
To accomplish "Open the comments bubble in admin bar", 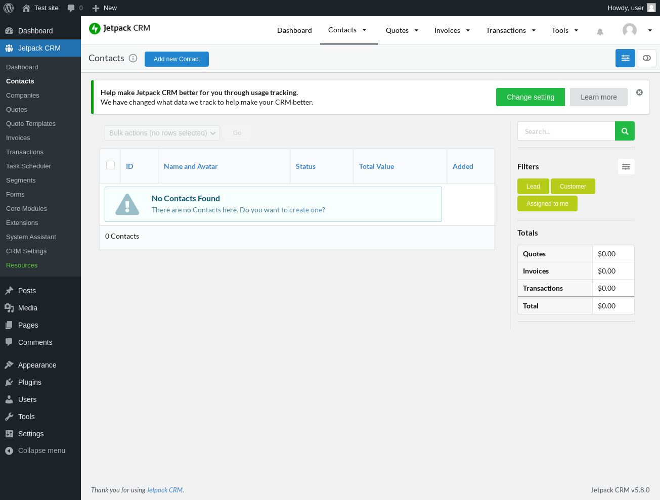I will (71, 8).
